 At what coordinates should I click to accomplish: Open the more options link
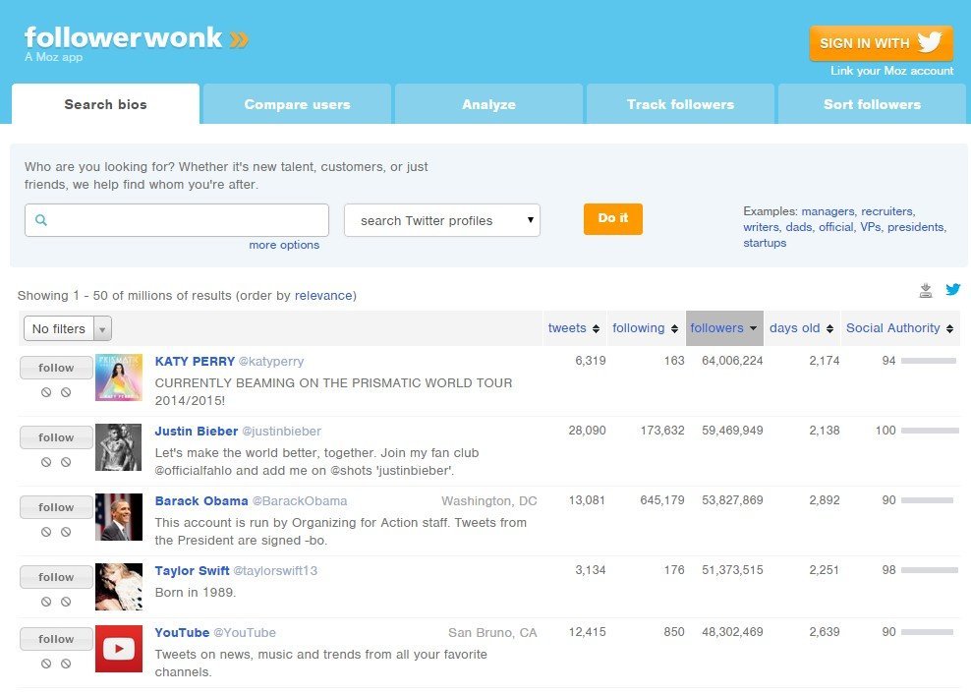click(284, 245)
